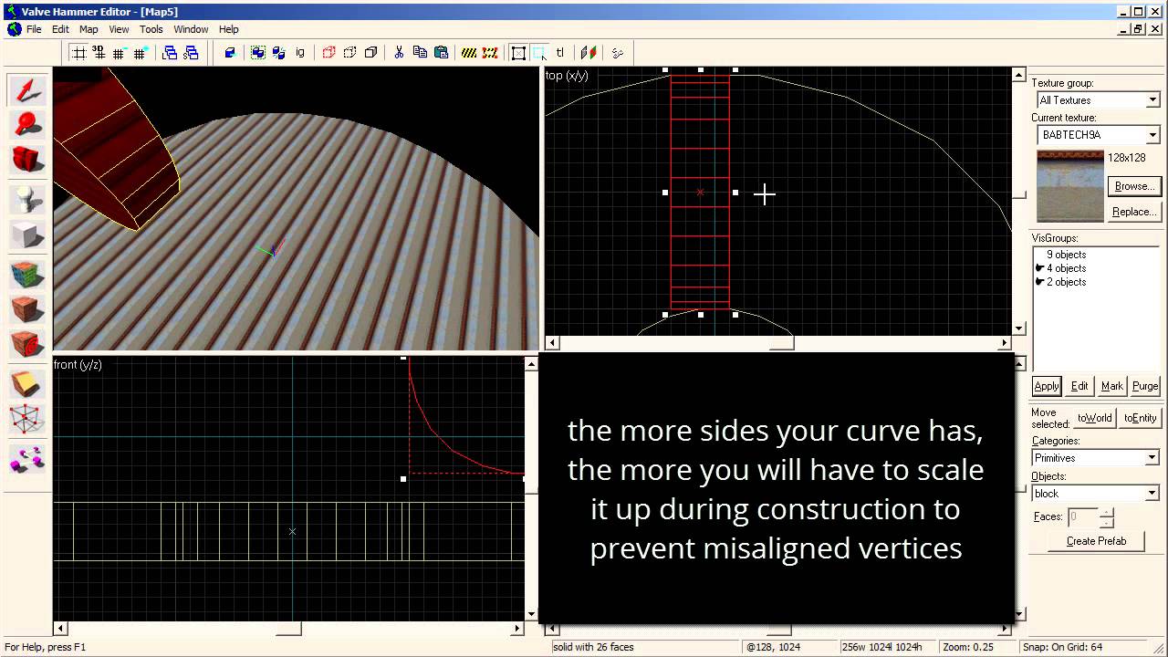
Task: Select the Selection arrow tool
Action: click(27, 89)
